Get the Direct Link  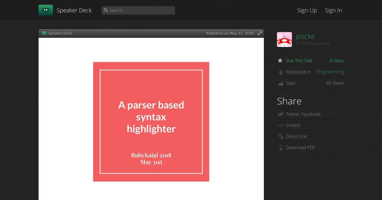296,137
